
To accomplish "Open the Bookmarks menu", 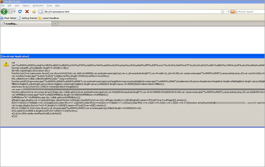I will pos(38,6).
